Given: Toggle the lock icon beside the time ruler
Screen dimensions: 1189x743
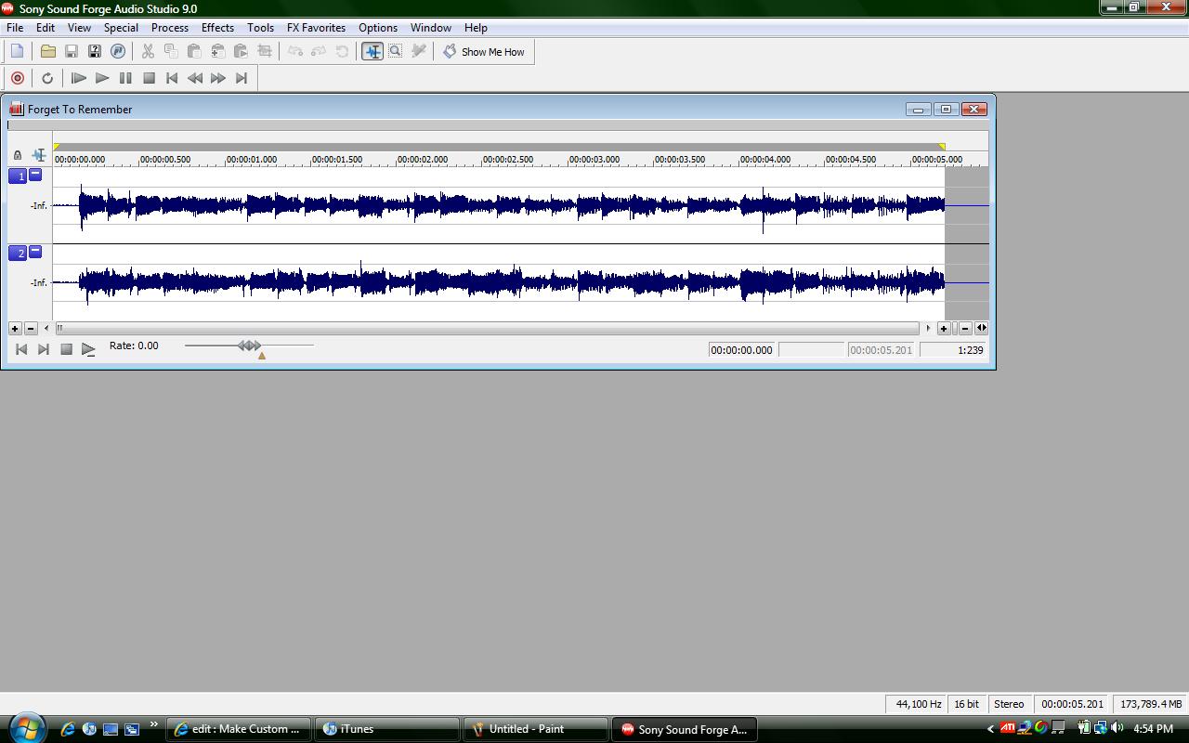Looking at the screenshot, I should 17,155.
